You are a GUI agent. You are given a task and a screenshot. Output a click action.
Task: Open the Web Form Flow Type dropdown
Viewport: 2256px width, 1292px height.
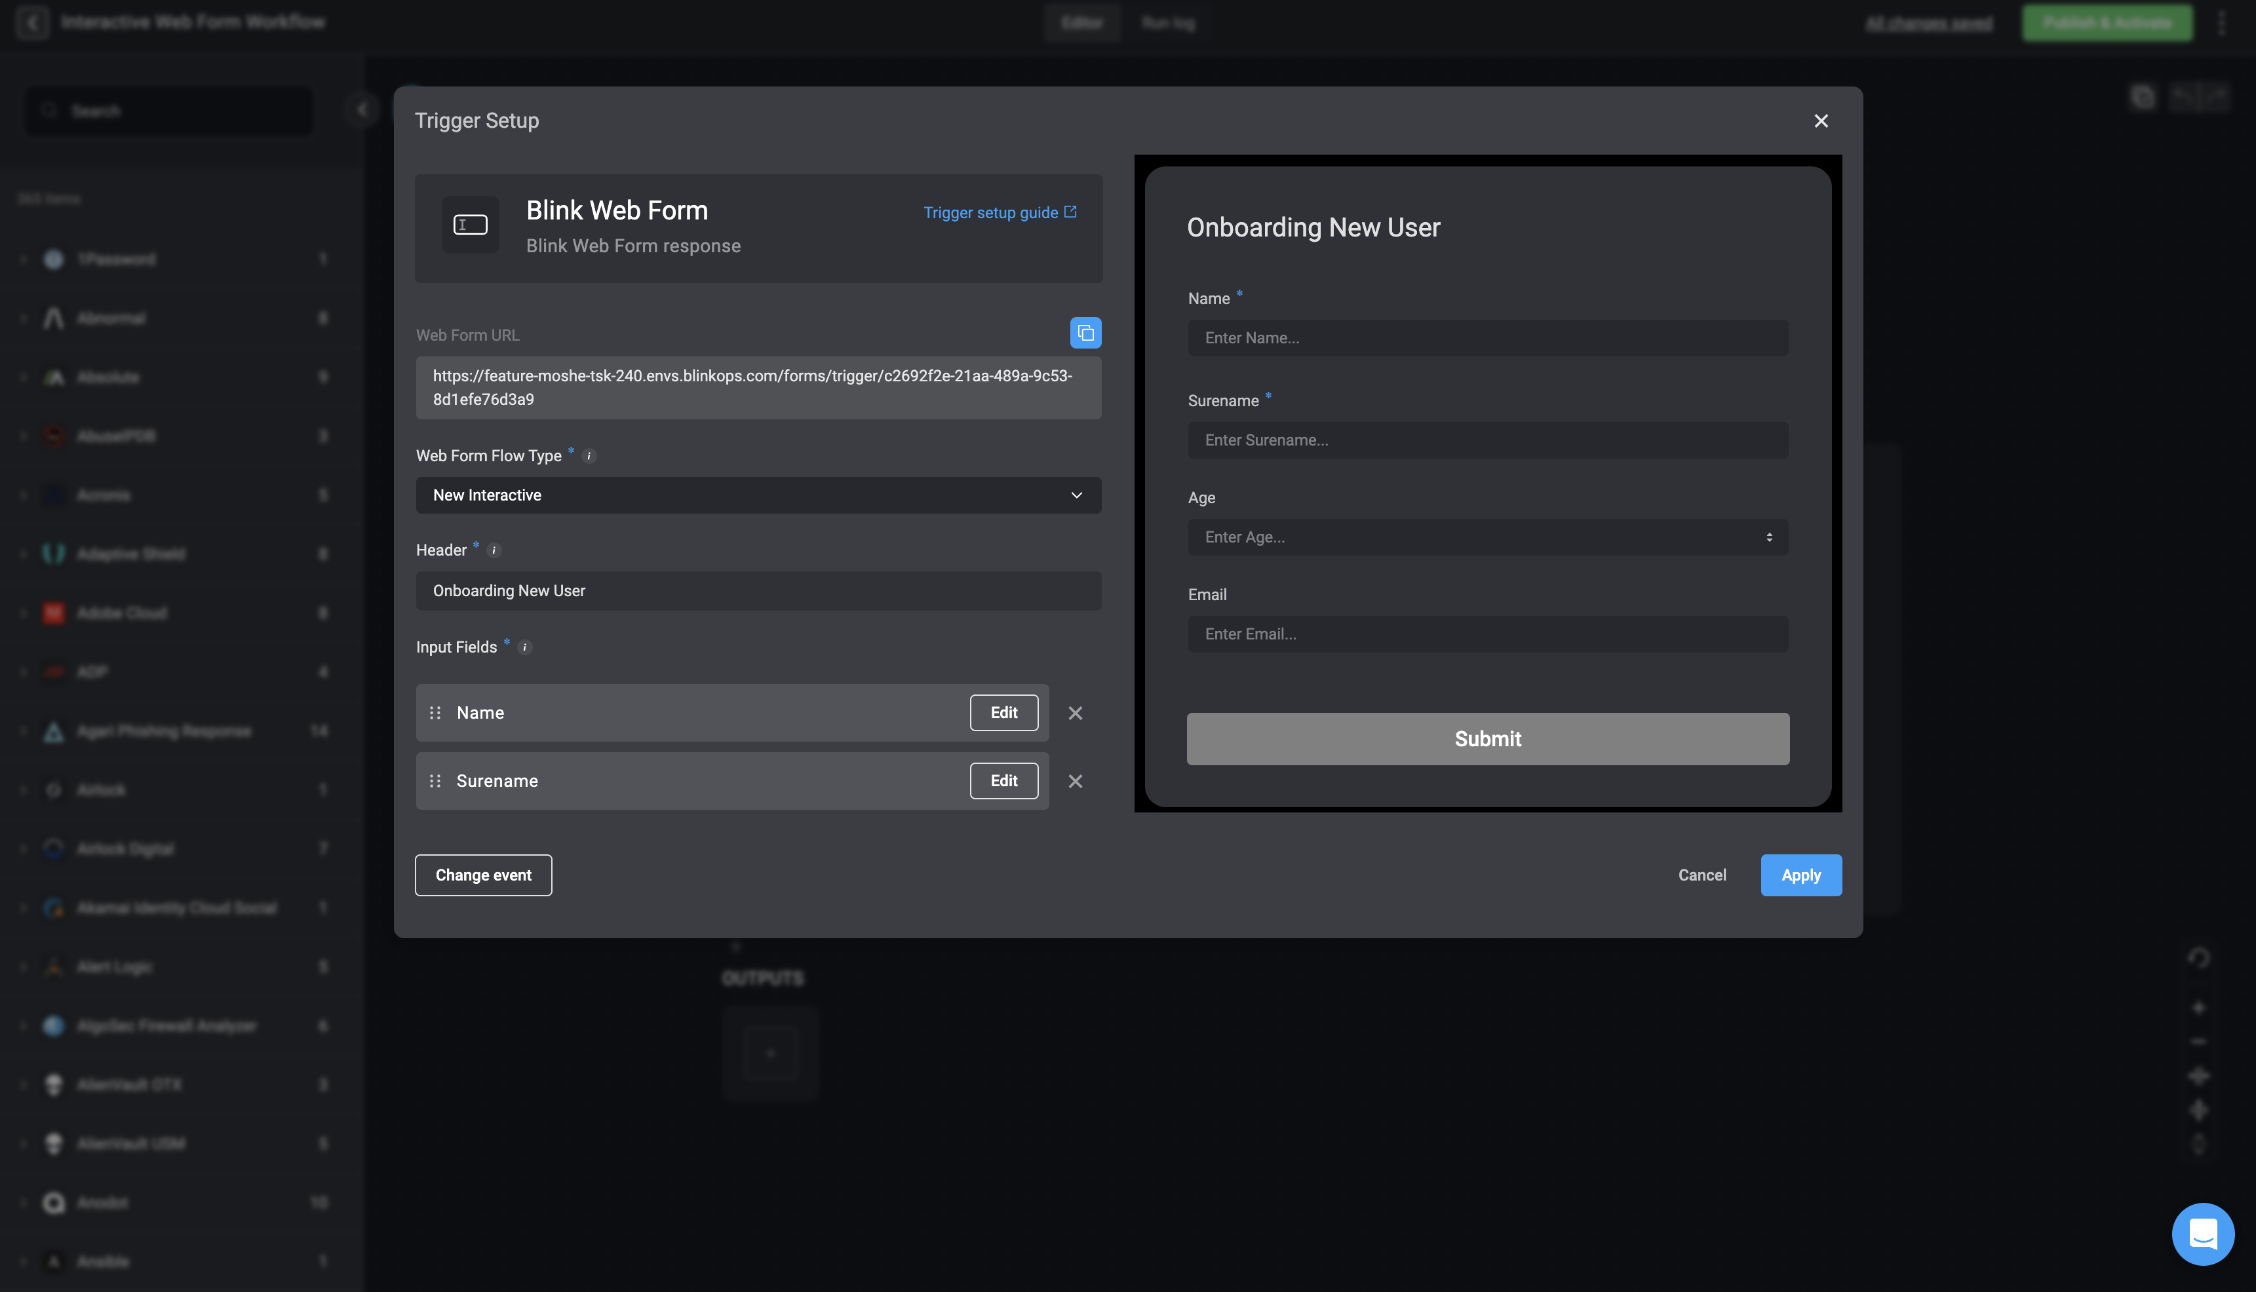pyautogui.click(x=758, y=495)
